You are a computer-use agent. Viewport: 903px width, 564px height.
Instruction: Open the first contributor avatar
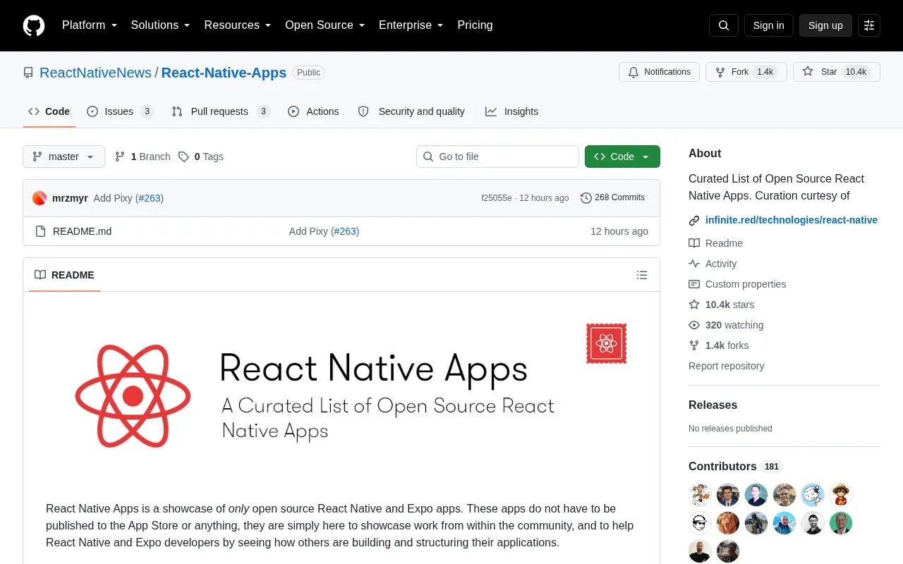click(700, 495)
